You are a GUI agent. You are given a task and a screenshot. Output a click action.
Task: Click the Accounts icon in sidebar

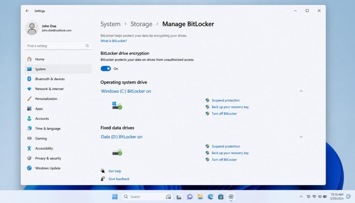pos(29,118)
